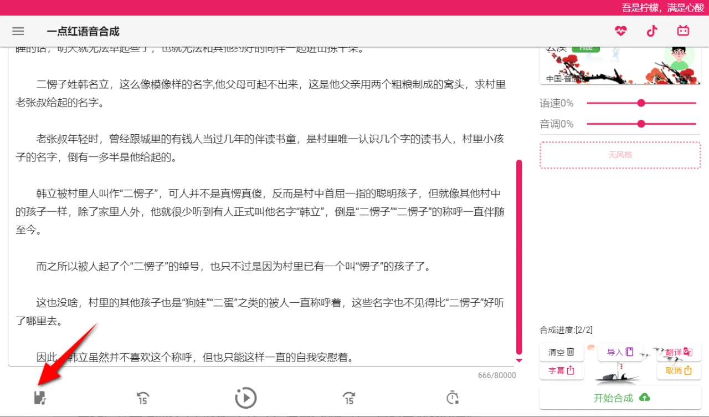Export subtitles with the 字幕 button
Image resolution: width=709 pixels, height=417 pixels.
(562, 370)
